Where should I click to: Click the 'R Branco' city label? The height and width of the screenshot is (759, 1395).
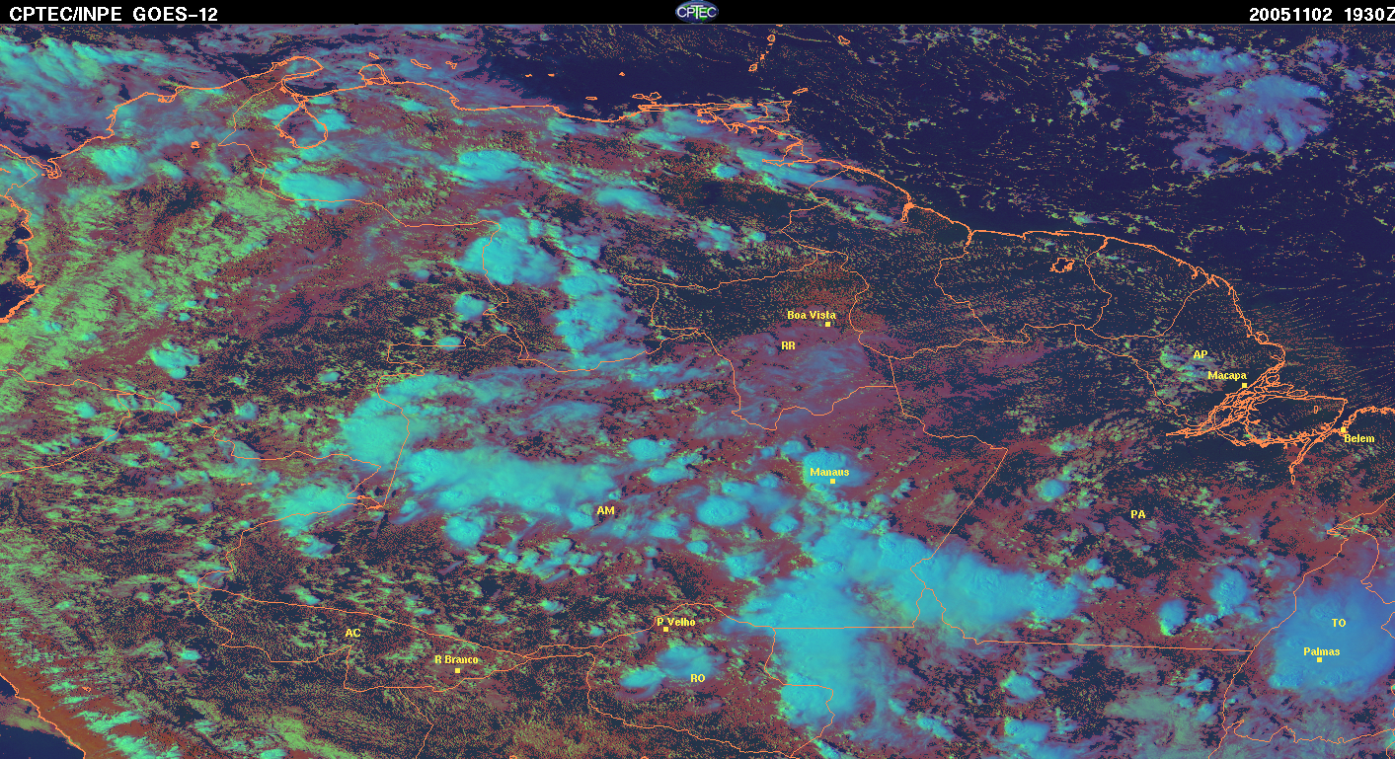pyautogui.click(x=456, y=659)
